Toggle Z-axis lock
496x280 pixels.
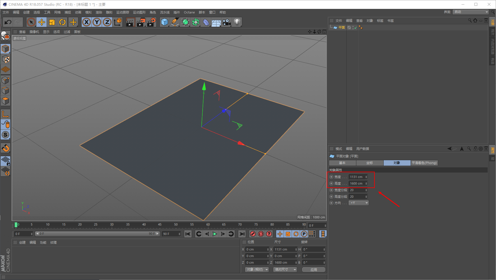point(107,22)
